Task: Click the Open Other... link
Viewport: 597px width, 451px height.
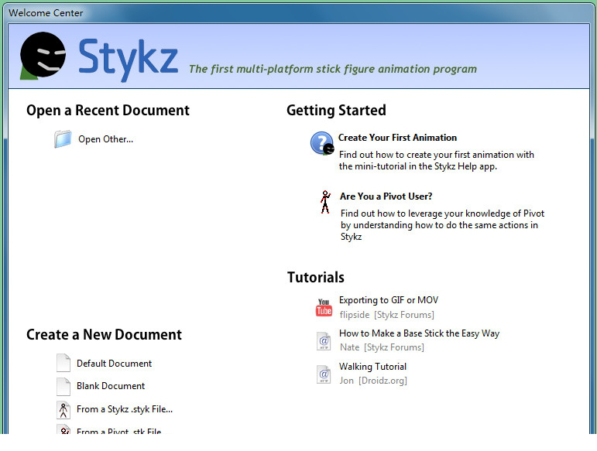Action: (105, 139)
